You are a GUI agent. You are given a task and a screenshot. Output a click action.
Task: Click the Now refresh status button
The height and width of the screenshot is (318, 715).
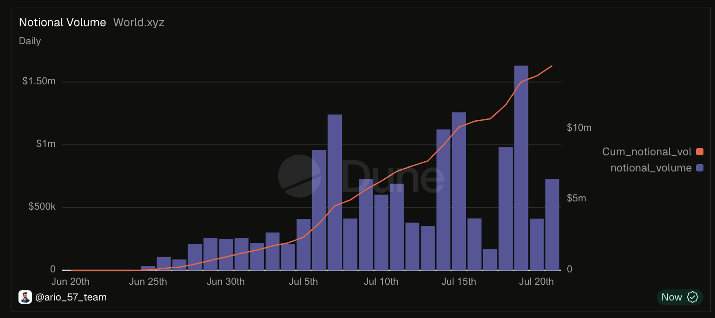(x=680, y=297)
